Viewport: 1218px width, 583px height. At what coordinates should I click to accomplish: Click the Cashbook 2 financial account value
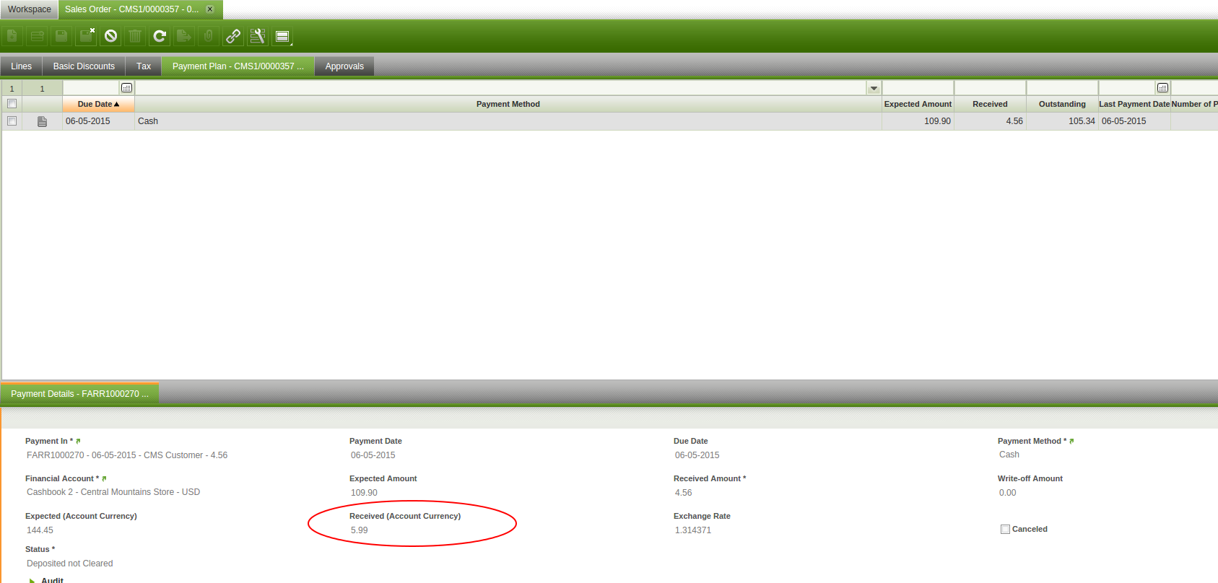pyautogui.click(x=113, y=492)
